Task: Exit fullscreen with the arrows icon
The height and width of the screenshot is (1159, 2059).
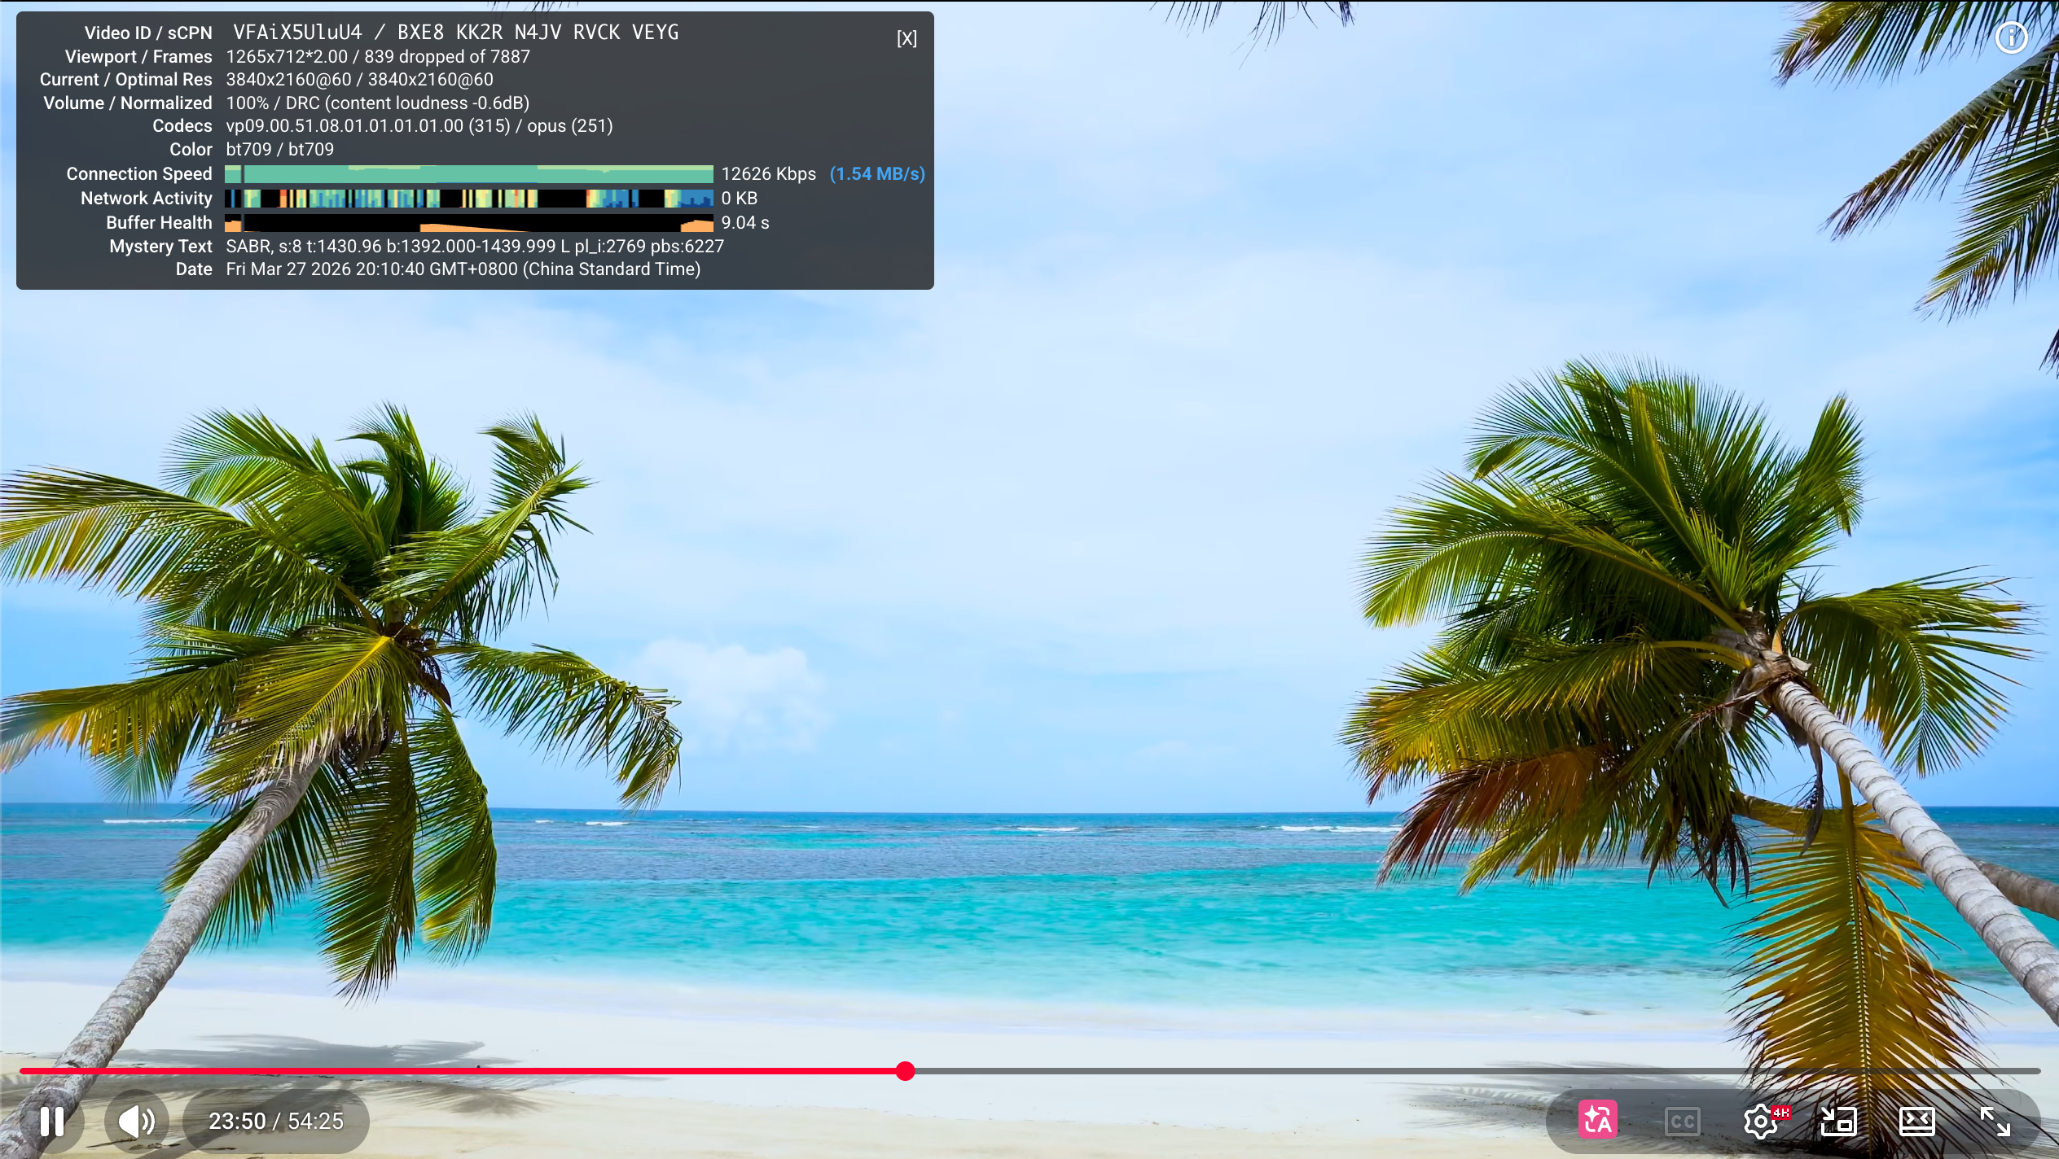Action: 1995,1122
